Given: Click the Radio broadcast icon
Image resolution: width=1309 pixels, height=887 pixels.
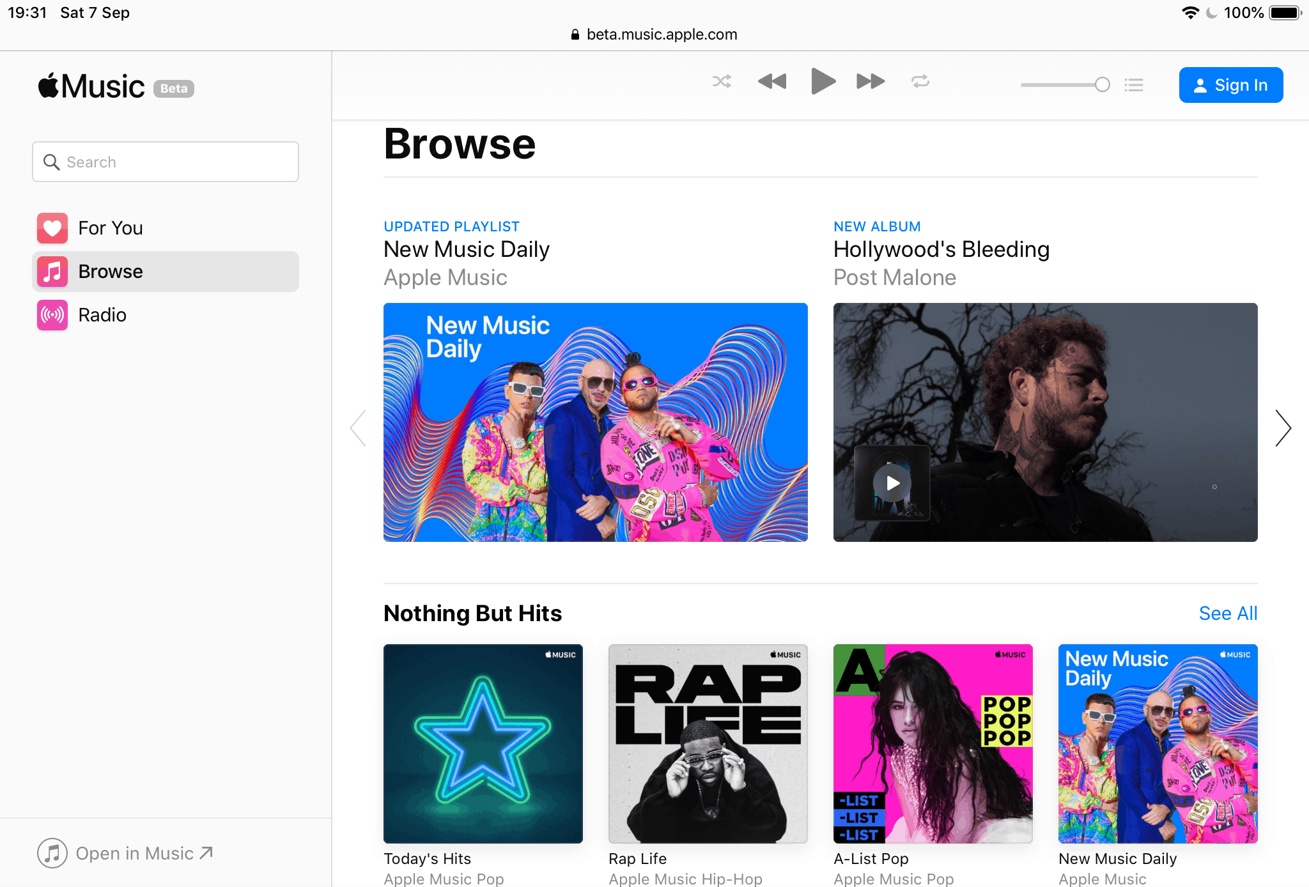Looking at the screenshot, I should [52, 315].
